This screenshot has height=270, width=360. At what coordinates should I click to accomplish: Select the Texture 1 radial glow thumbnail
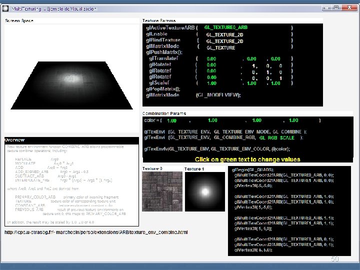pos(205,191)
